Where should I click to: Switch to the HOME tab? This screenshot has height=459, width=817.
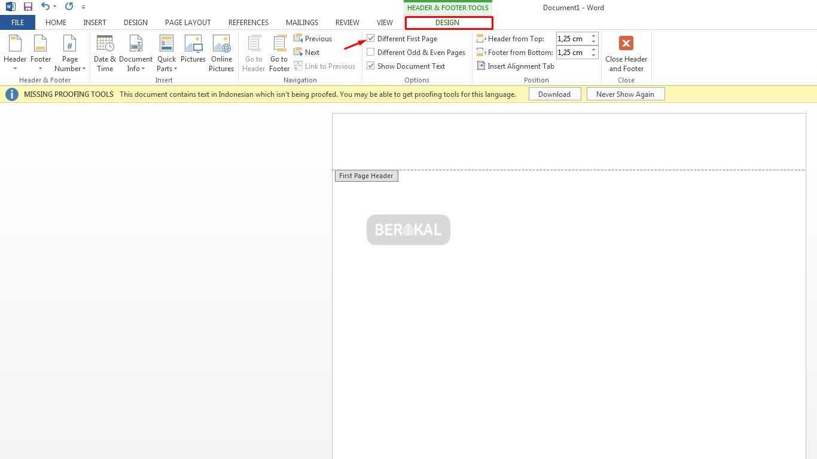56,22
